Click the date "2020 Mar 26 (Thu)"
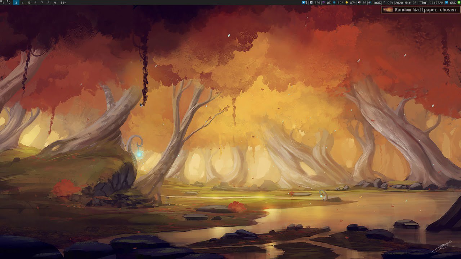 pos(411,3)
